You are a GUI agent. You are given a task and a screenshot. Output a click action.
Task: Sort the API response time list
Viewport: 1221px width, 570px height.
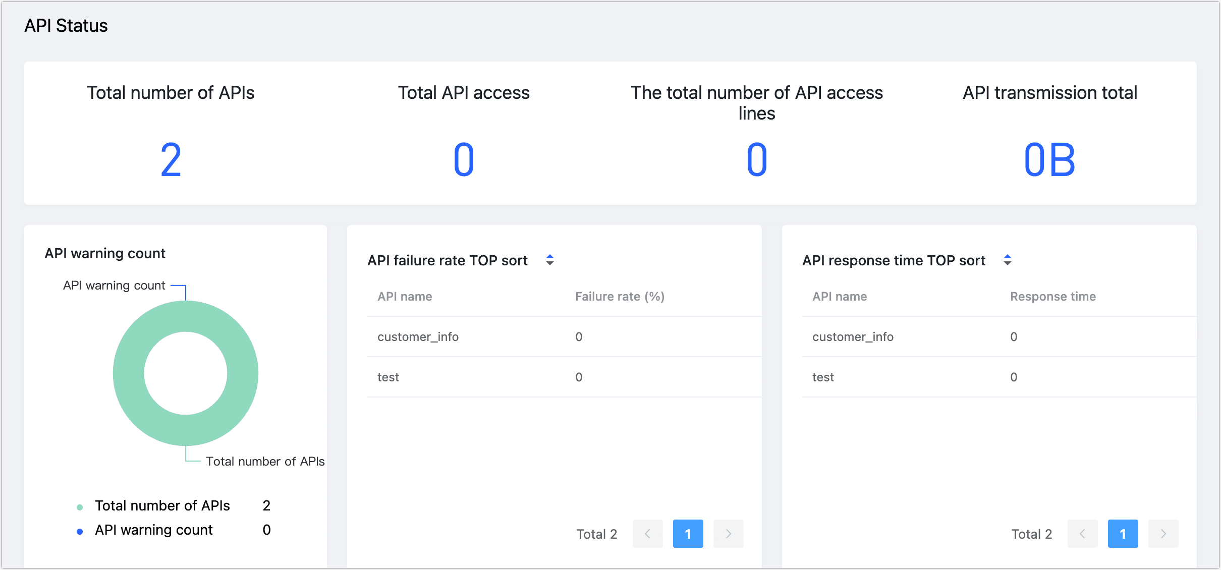point(1008,260)
